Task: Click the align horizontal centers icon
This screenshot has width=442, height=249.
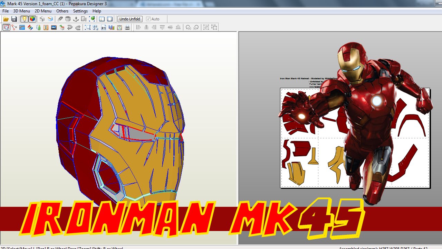Action: pos(146,27)
